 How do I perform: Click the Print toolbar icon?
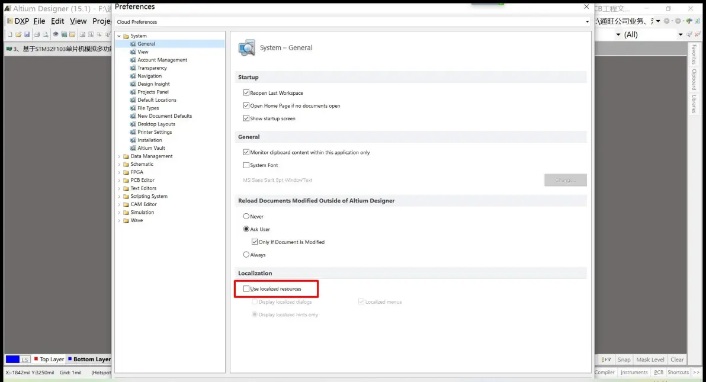click(37, 34)
